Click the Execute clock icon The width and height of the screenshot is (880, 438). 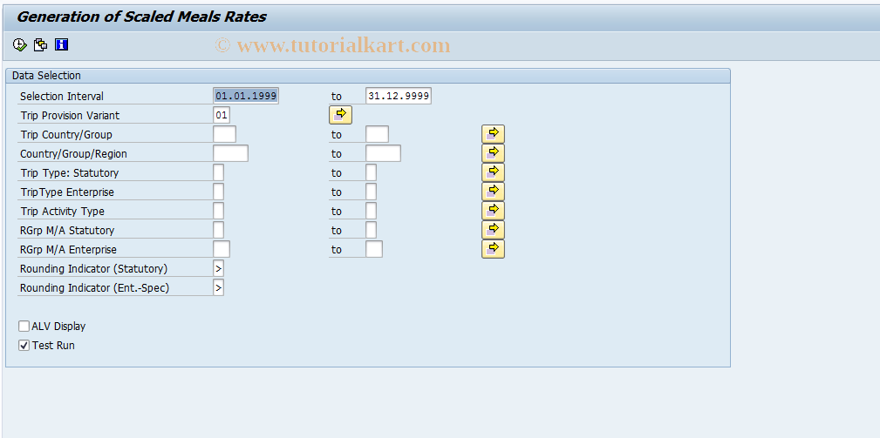click(x=20, y=44)
